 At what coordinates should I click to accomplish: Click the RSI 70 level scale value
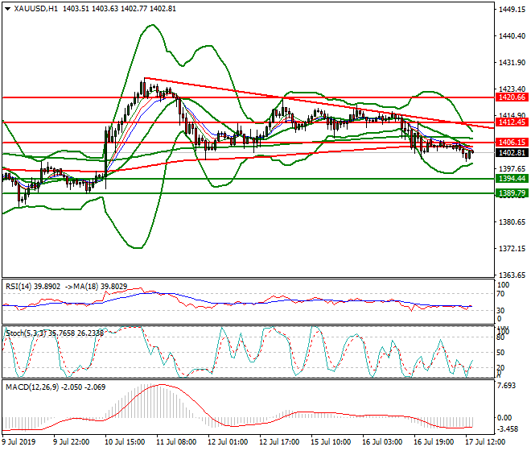(x=500, y=294)
